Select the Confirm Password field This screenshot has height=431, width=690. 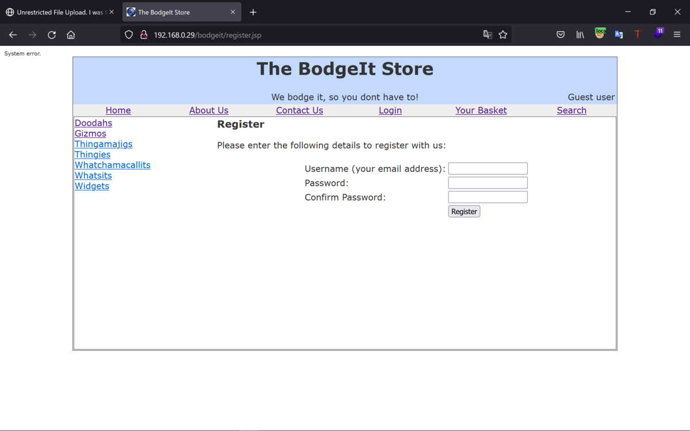pos(488,197)
